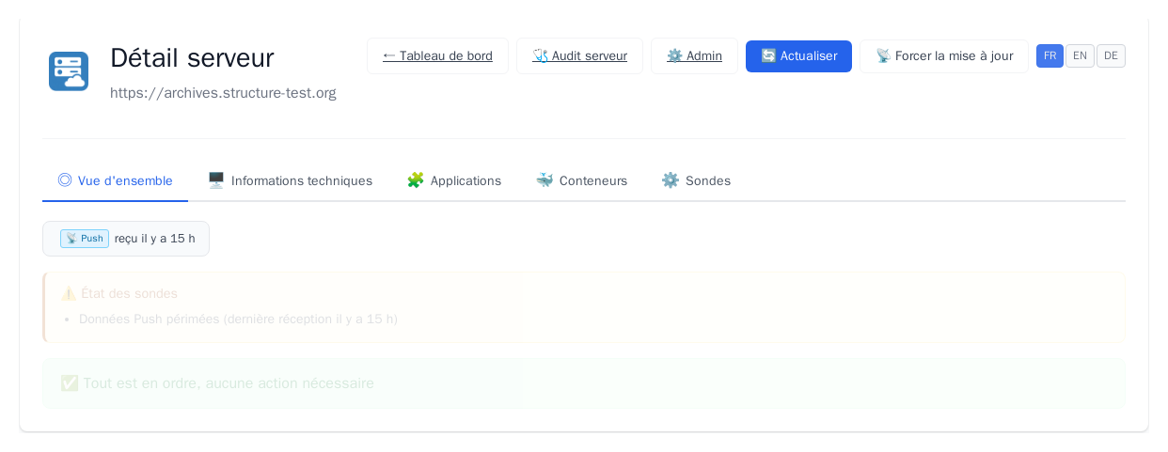Switch to the Sondes tab

696,180
